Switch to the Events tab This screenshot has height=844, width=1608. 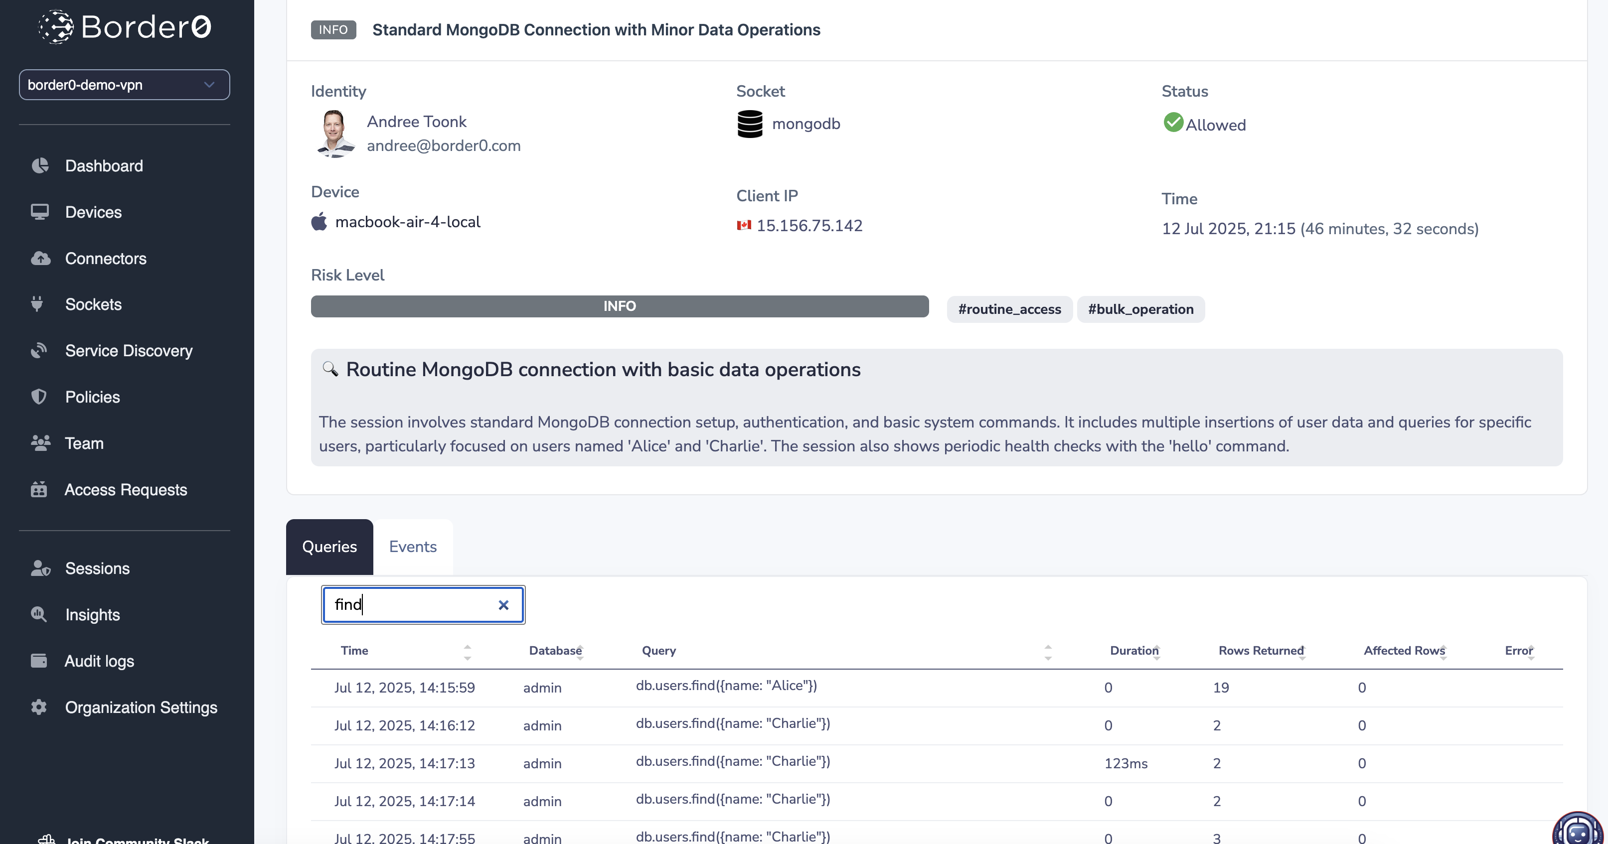click(413, 547)
